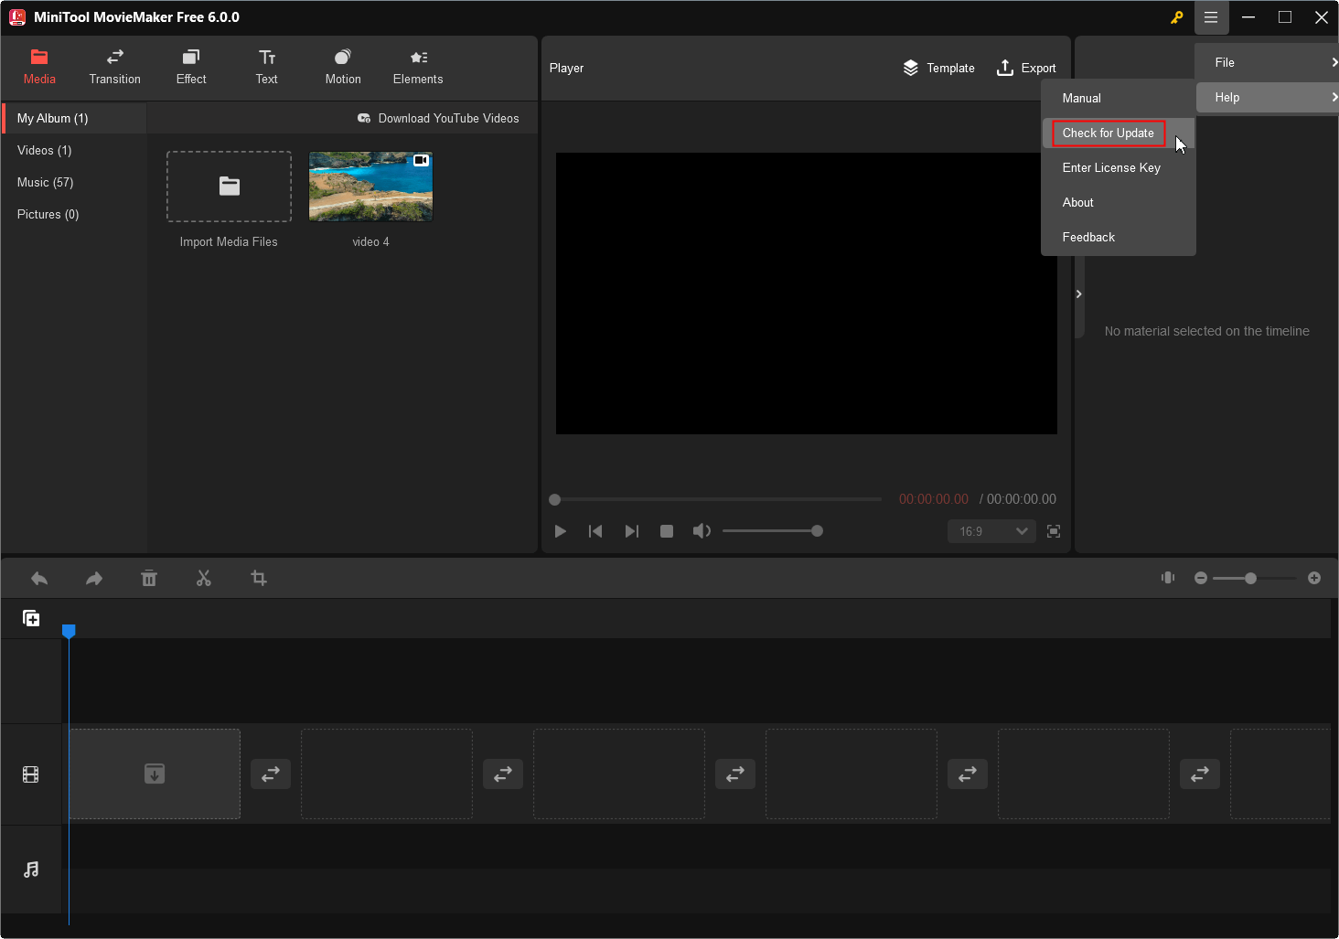Image resolution: width=1339 pixels, height=939 pixels.
Task: Open the Manual menu entry
Action: pyautogui.click(x=1118, y=98)
